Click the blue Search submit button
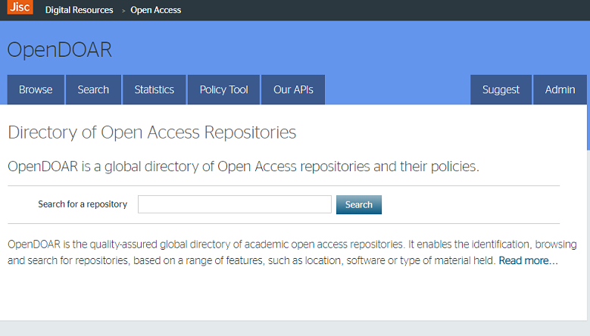 [x=359, y=204]
